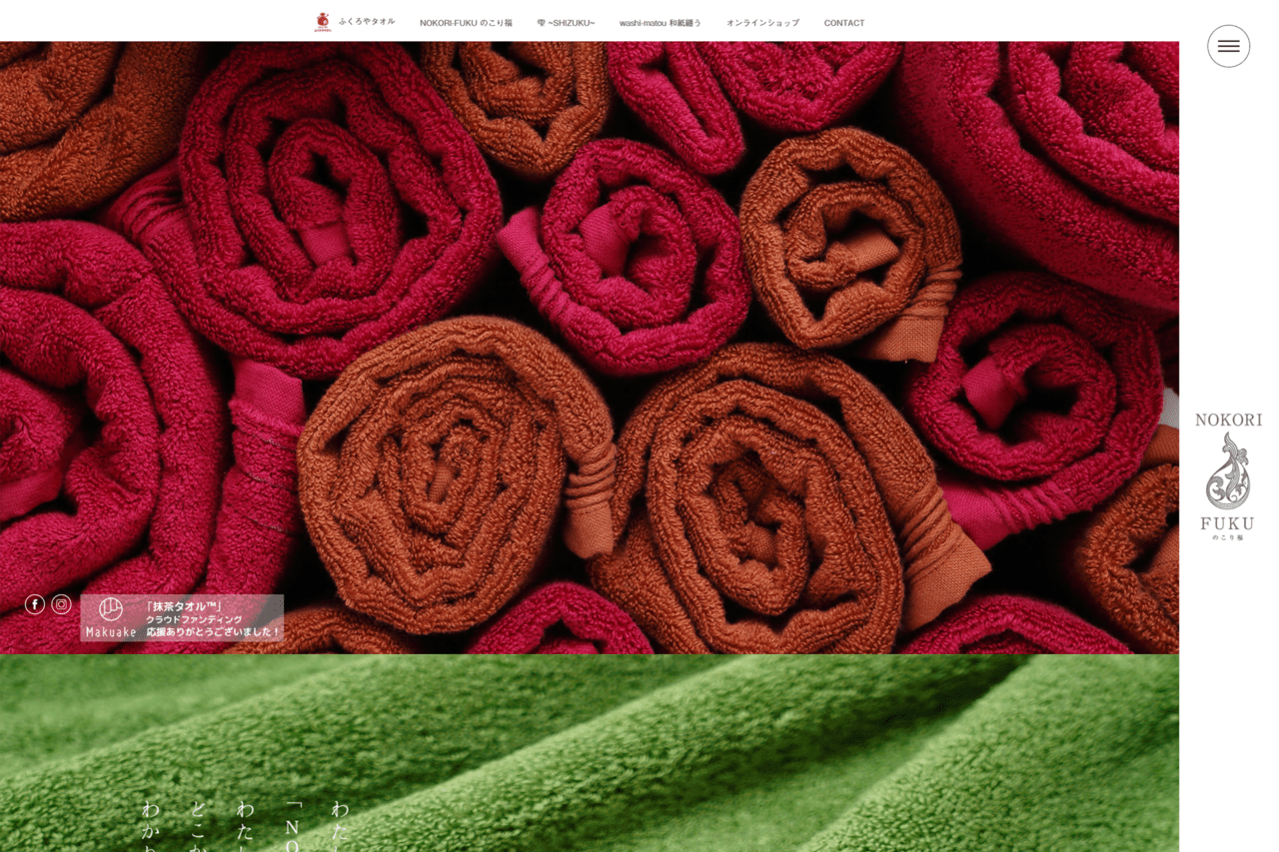Open the hamburger menu button

coord(1228,46)
